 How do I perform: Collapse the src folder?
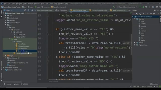[x=6, y=25]
